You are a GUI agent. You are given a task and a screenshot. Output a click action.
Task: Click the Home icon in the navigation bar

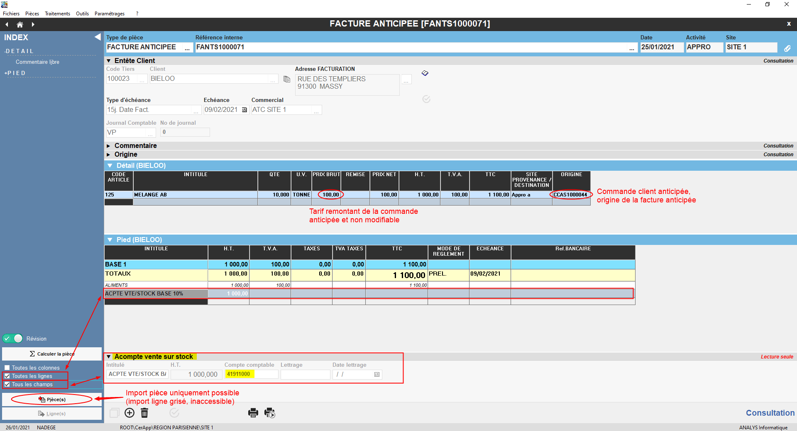pos(20,24)
